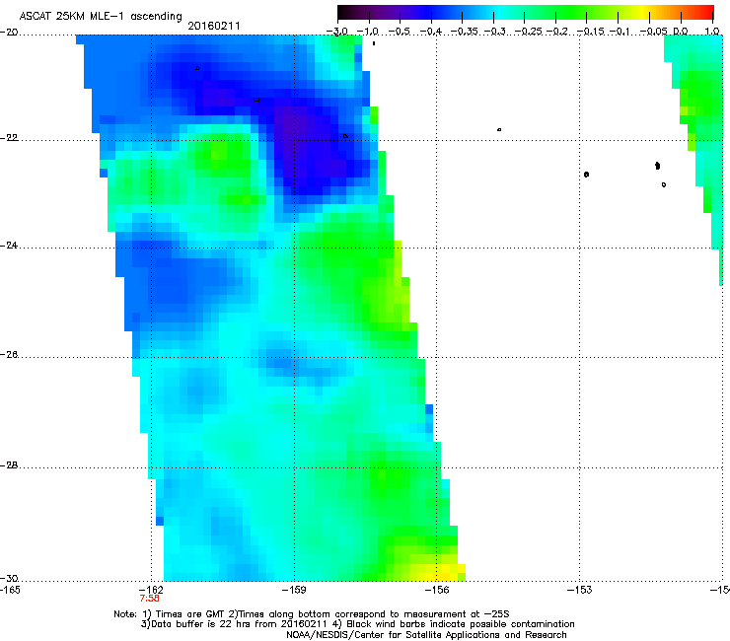The image size is (730, 641).
Task: Click the small island outline just east of -153
Action: pos(586,175)
